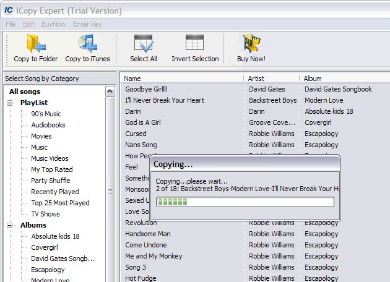The height and width of the screenshot is (282, 390).
Task: Select the song Me and My Monkey
Action: (154, 256)
